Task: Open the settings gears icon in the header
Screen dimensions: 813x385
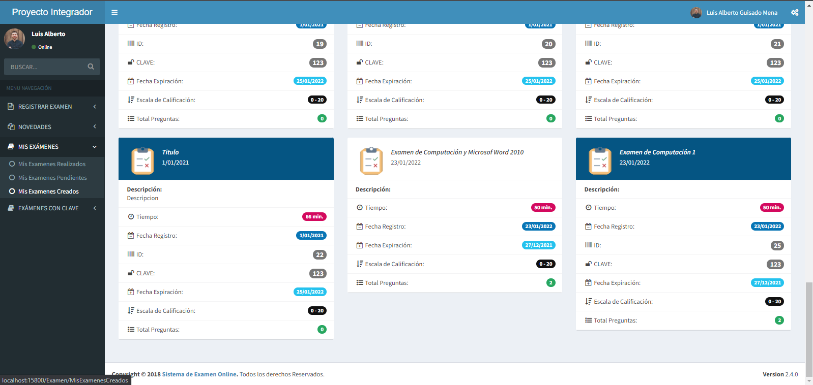Action: [795, 12]
